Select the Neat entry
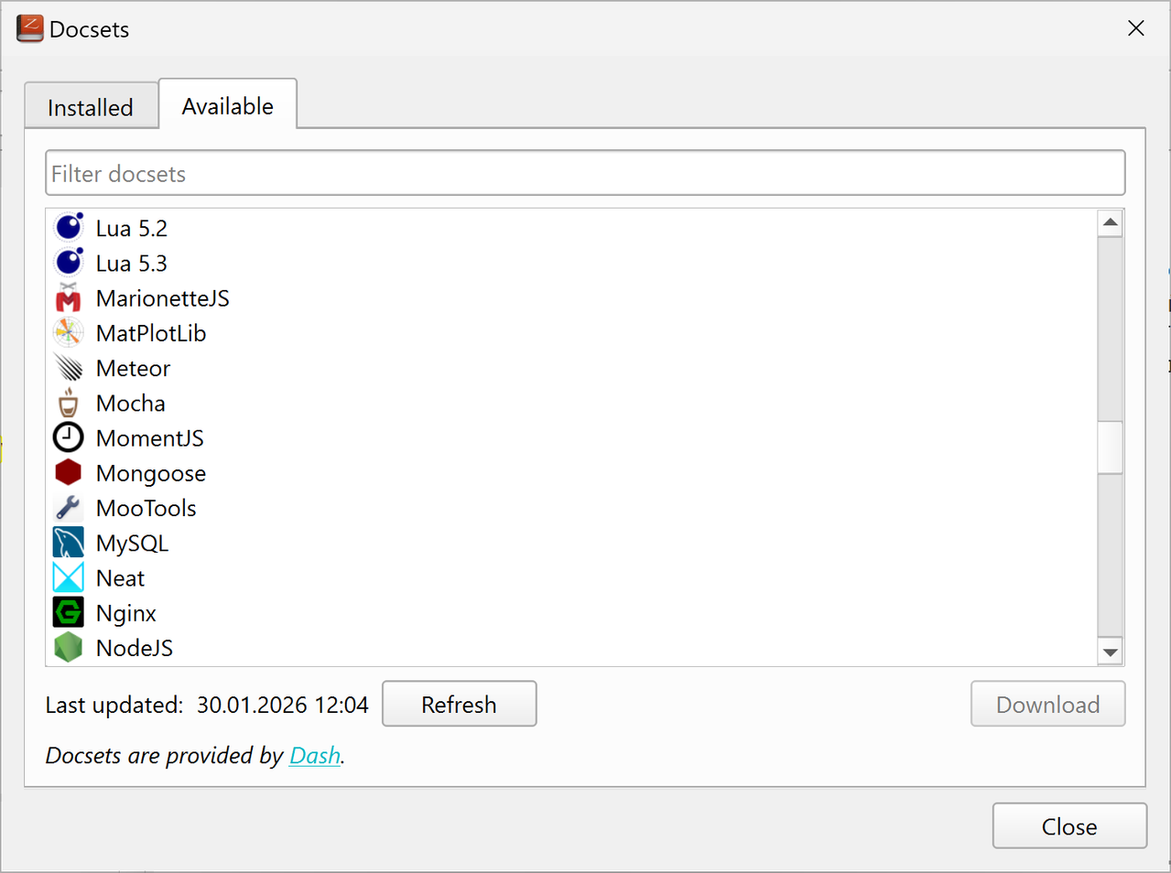The image size is (1171, 873). pos(571,577)
